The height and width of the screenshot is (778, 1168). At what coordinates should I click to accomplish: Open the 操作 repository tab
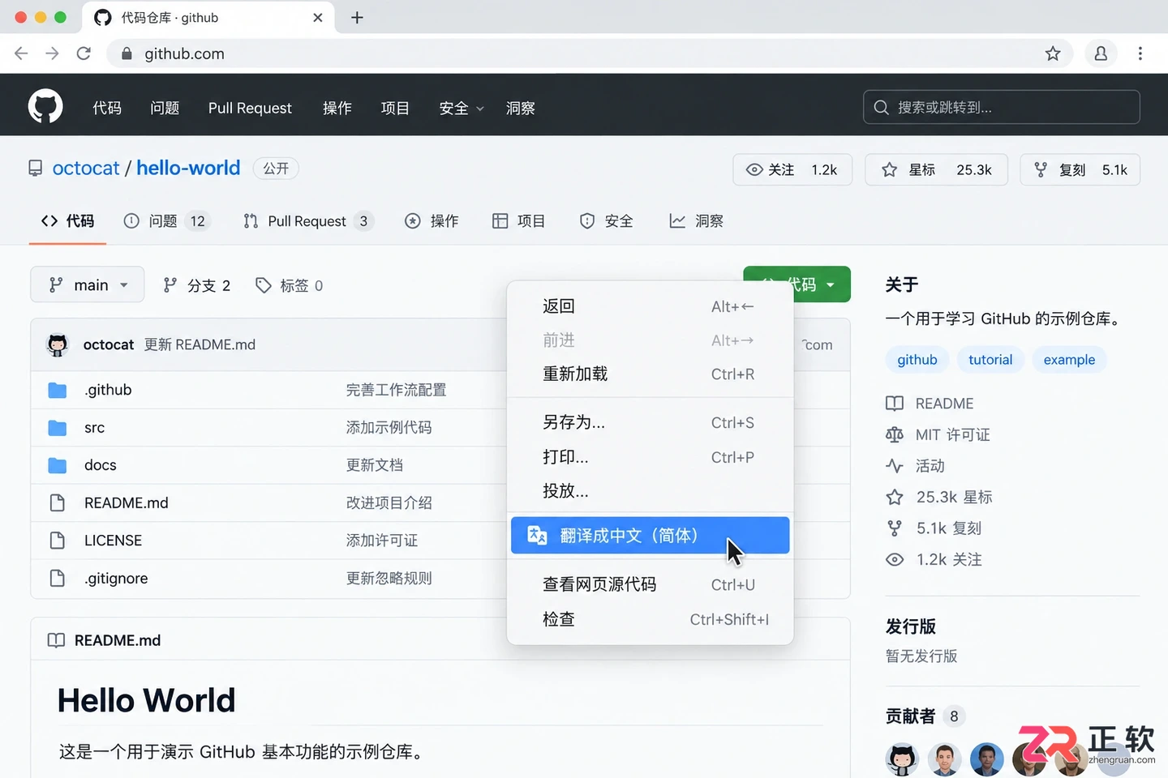(432, 221)
